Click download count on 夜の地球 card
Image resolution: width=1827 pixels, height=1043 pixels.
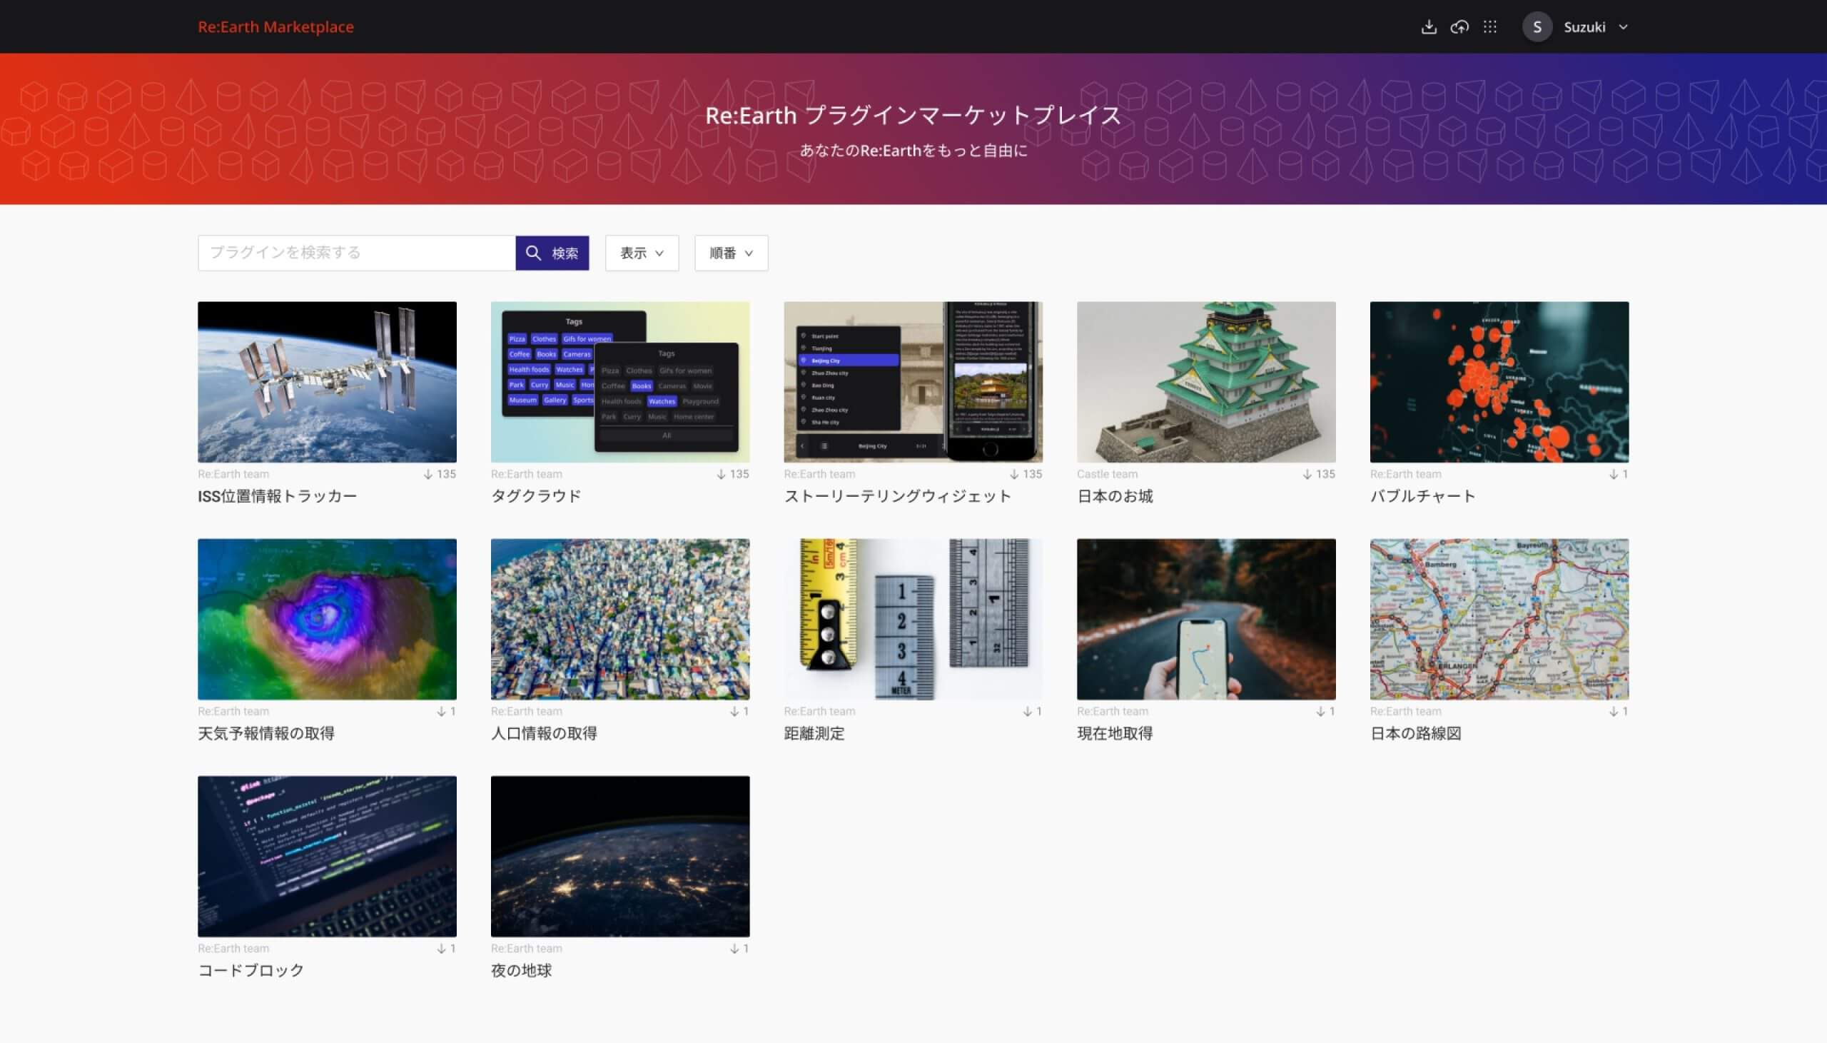(739, 949)
